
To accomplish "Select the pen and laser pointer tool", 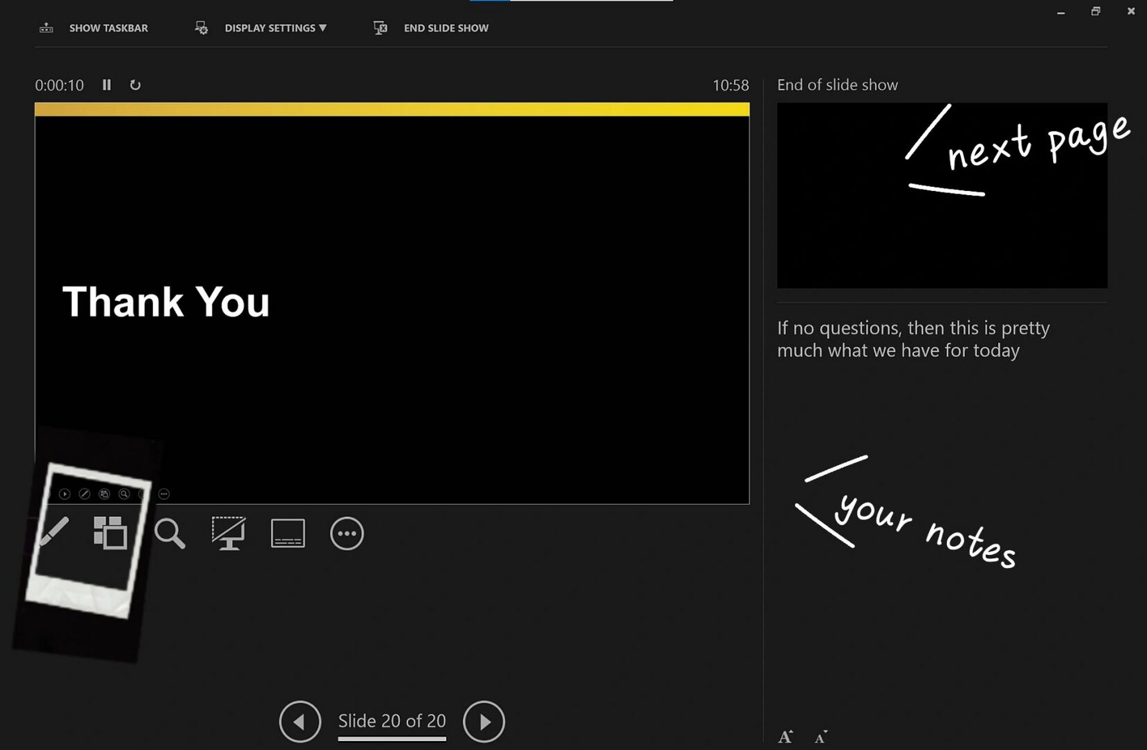I will 55,532.
